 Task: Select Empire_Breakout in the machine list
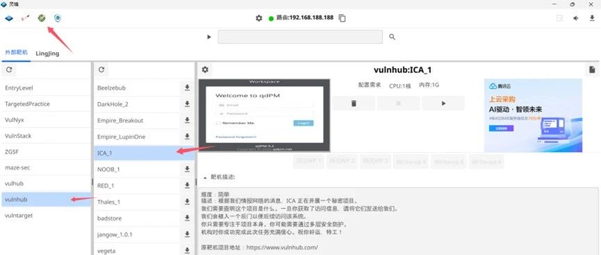click(136, 120)
